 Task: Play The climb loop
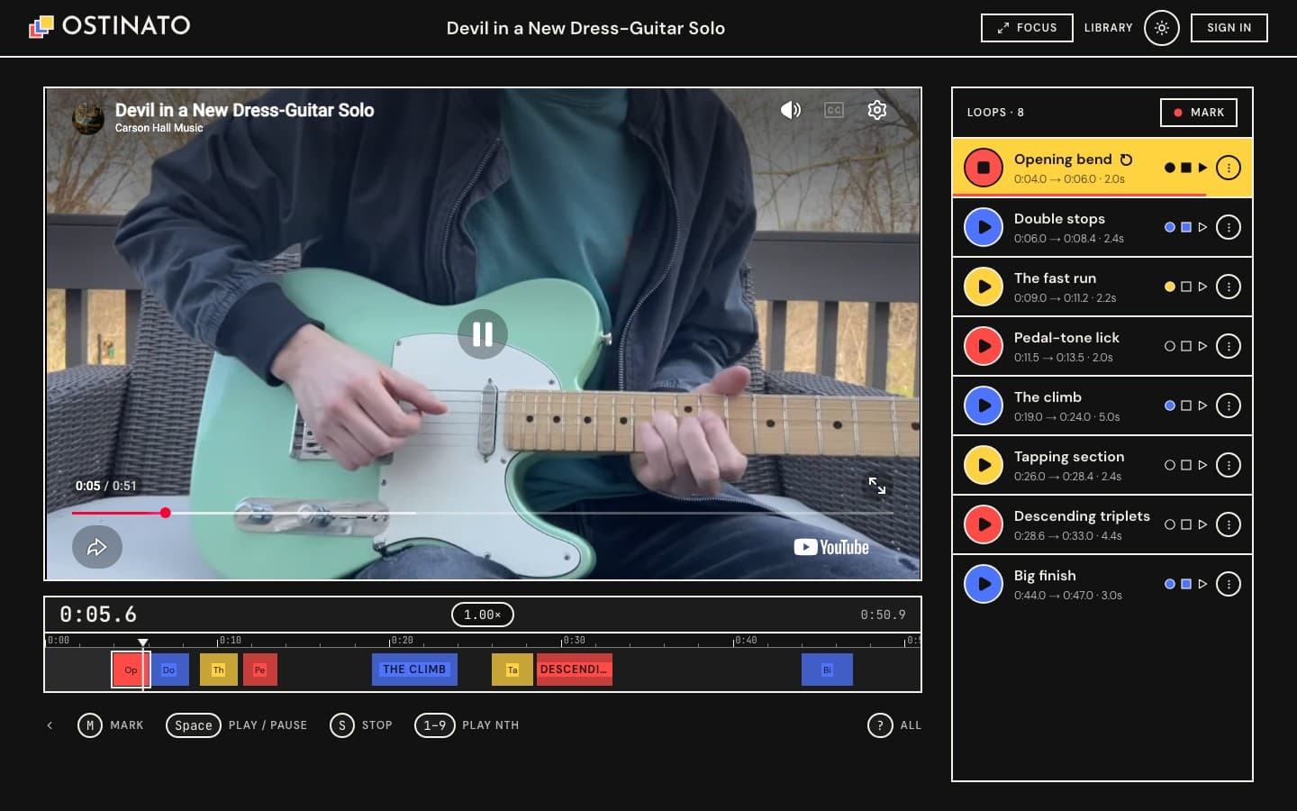[984, 405]
